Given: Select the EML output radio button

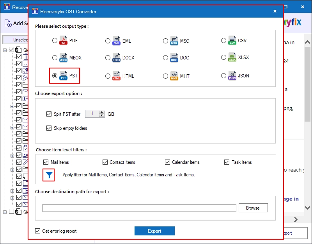Looking at the screenshot, I should [108, 41].
